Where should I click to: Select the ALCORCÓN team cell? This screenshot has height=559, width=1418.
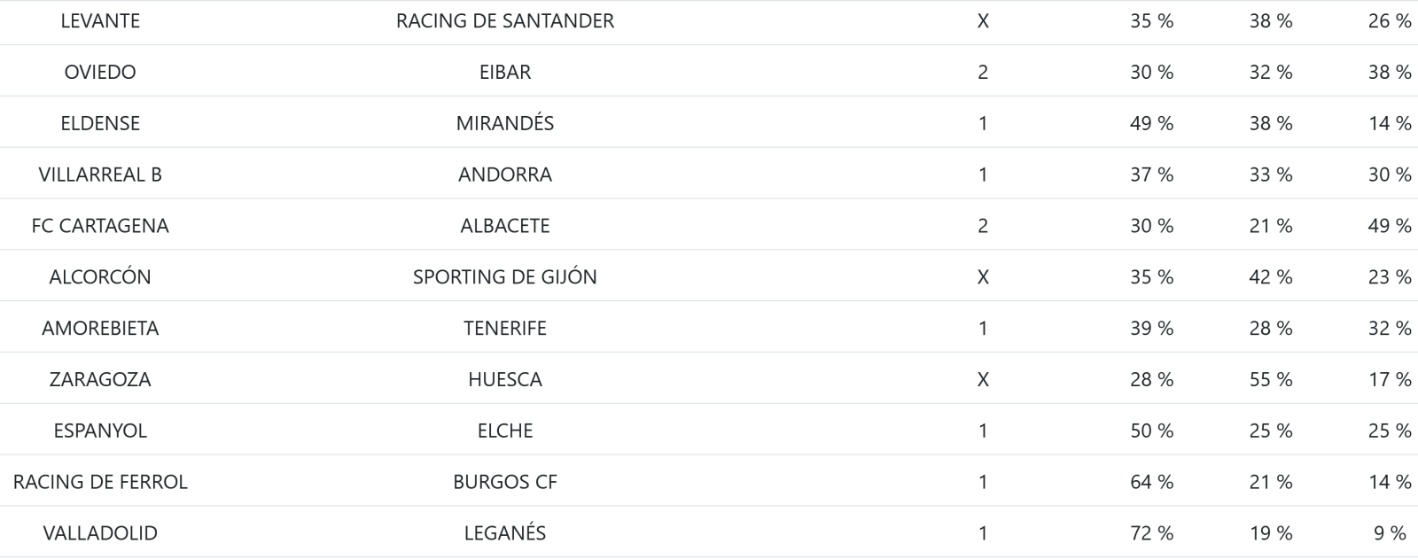click(100, 277)
